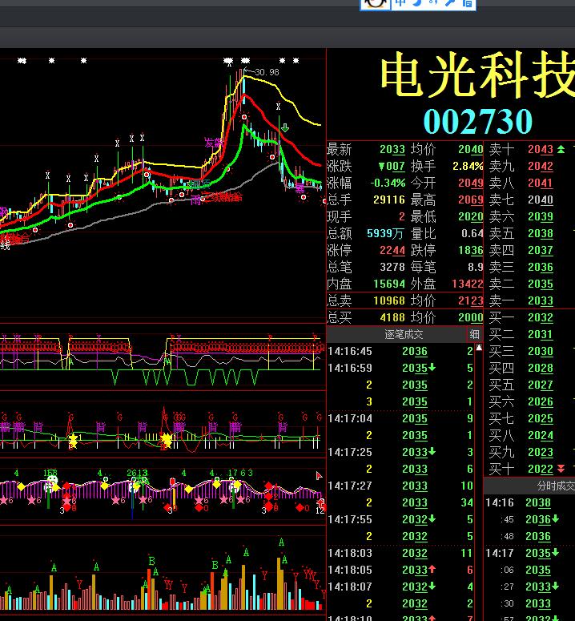The image size is (575, 621).
Task: Click the scroll-up arrow in 逐笔成交 list
Action: tap(479, 348)
